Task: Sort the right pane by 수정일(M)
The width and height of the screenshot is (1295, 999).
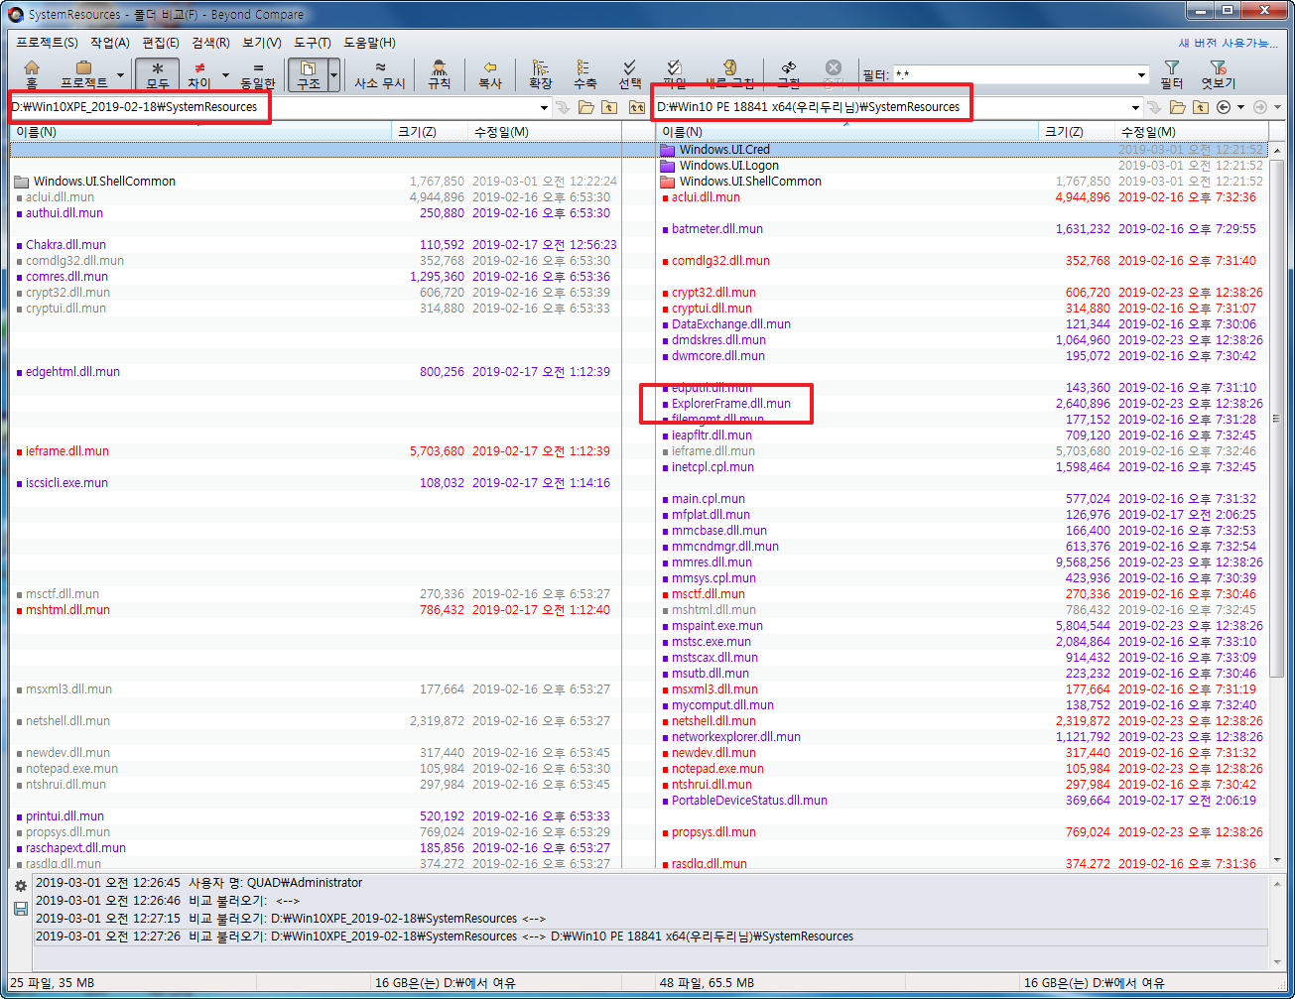Action: pyautogui.click(x=1191, y=132)
